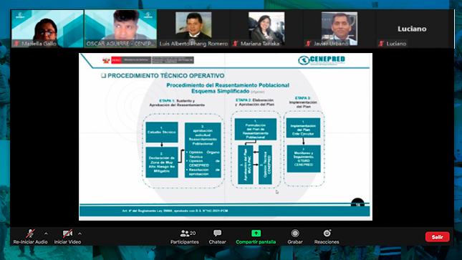Viewport: 462px width, 260px height.
Task: Click CENEPRED logo on shared slide
Action: pos(322,60)
